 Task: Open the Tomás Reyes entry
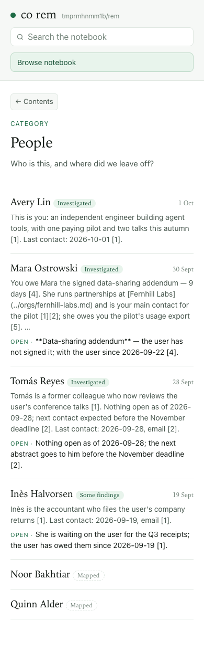point(102,422)
